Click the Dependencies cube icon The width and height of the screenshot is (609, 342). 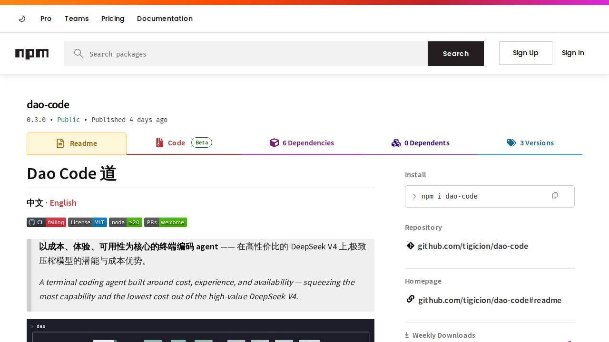[274, 142]
